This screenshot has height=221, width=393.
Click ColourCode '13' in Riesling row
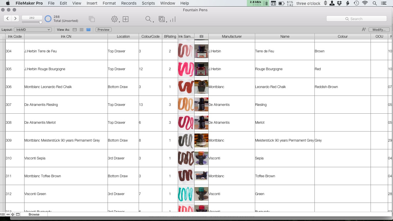click(150, 104)
